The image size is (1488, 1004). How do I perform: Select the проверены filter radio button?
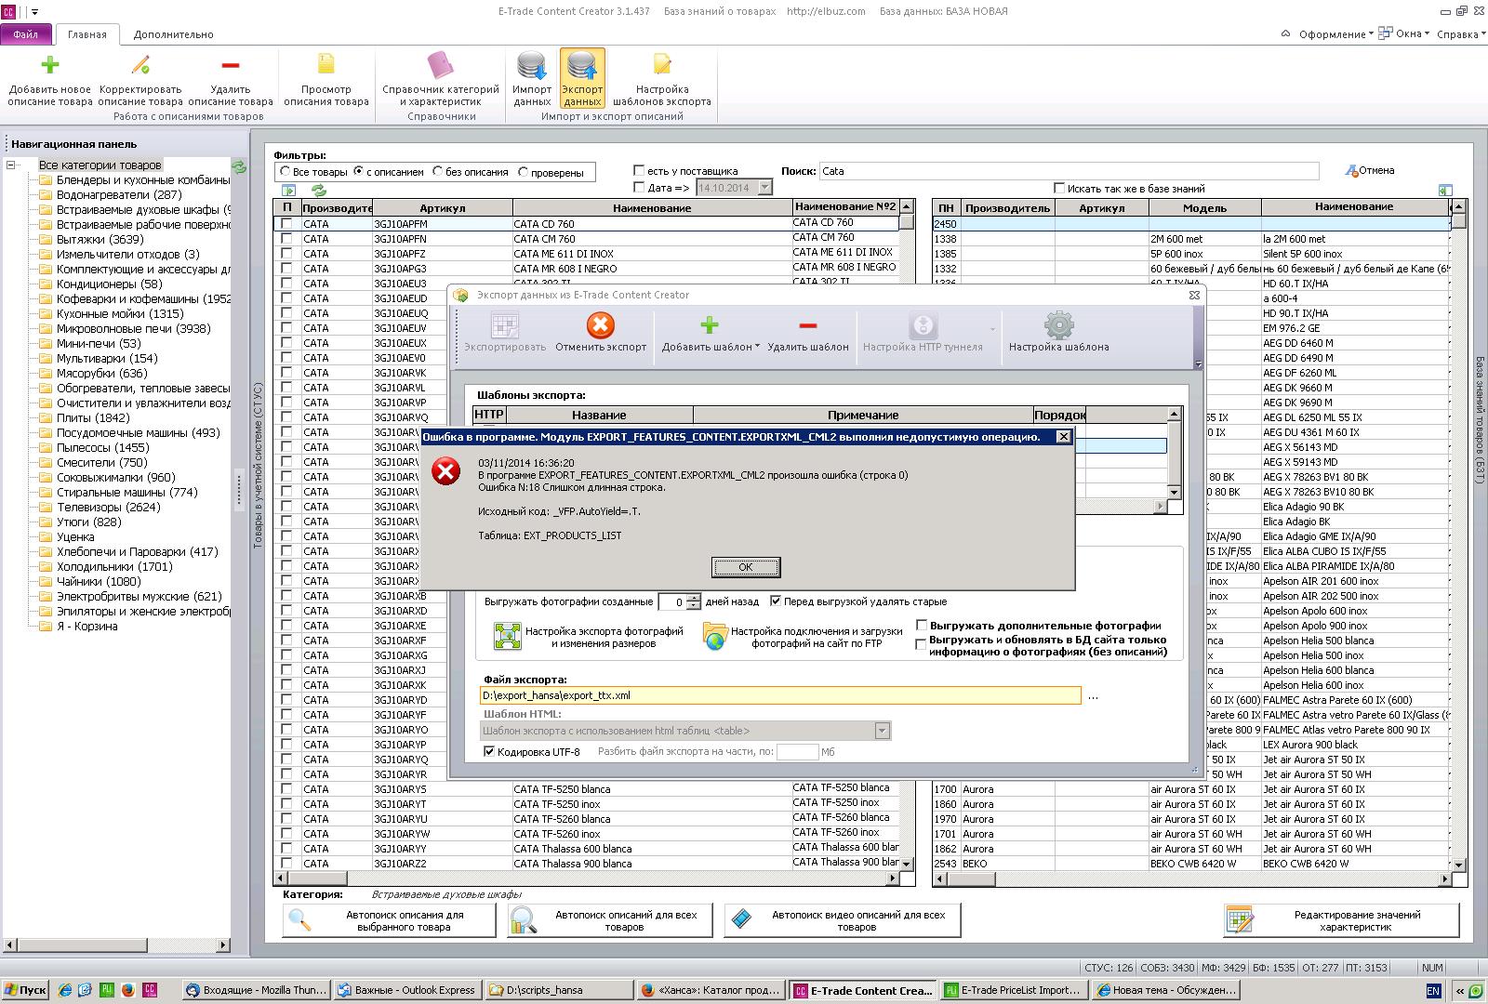524,172
